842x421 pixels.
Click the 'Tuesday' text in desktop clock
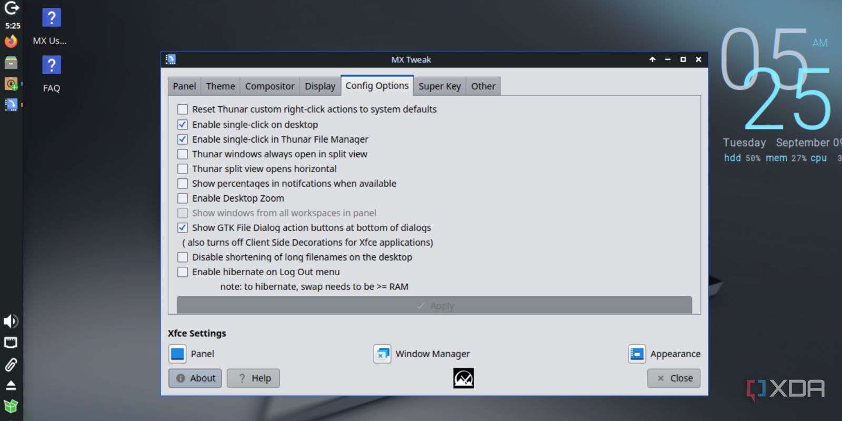click(744, 143)
